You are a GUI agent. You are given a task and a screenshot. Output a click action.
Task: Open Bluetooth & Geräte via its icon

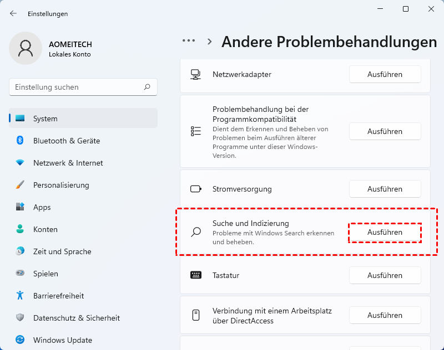[20, 141]
